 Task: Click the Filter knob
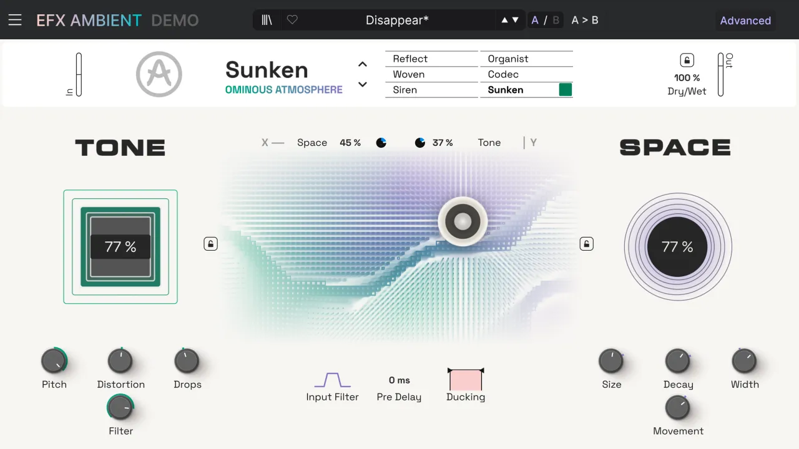click(120, 408)
